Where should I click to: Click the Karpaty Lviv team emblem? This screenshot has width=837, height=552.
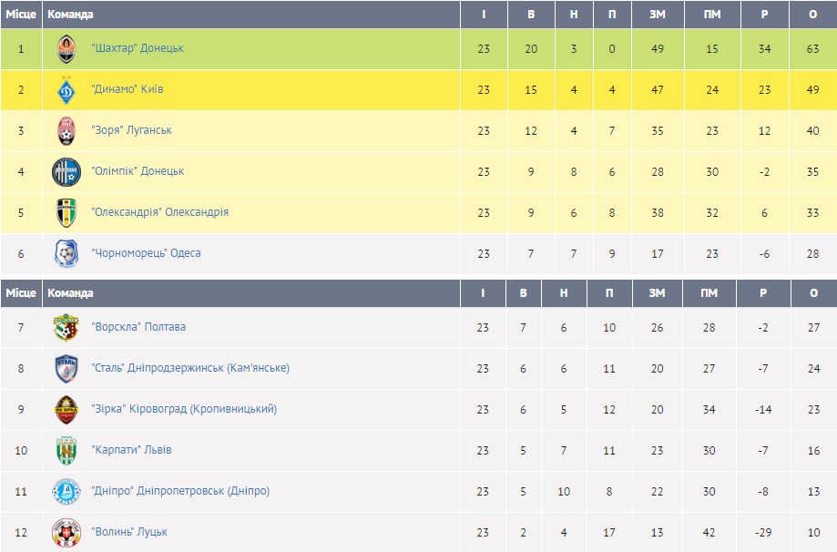point(66,450)
